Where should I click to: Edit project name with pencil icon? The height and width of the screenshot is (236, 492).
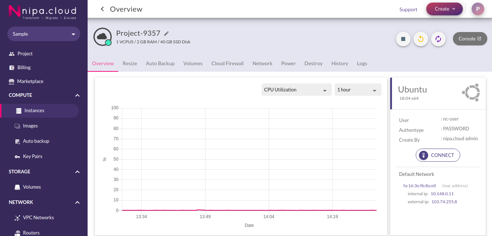pos(166,34)
